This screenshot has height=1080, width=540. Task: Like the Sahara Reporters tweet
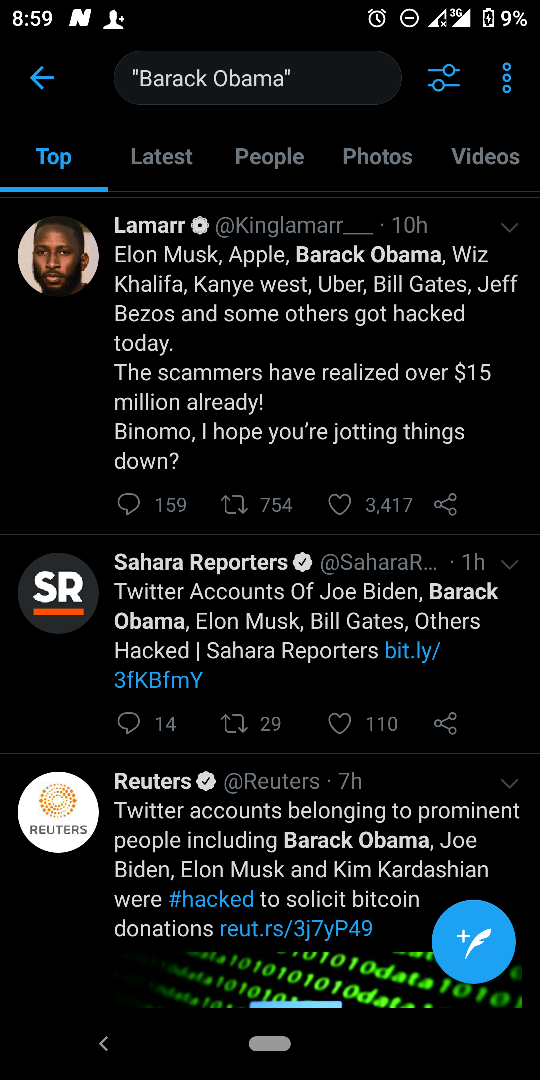coord(340,723)
